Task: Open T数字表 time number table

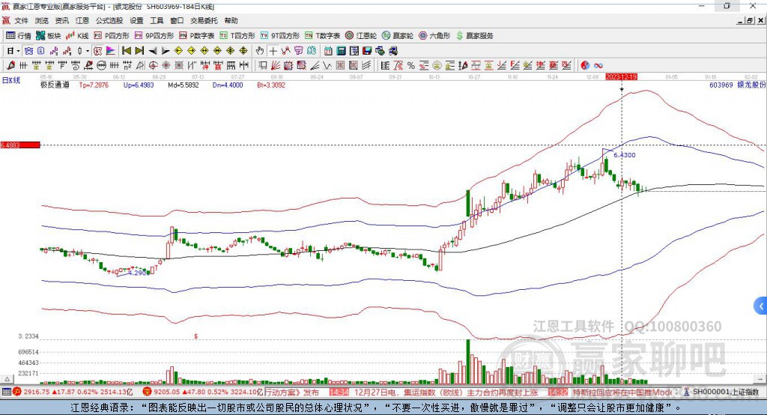Action: tap(322, 36)
